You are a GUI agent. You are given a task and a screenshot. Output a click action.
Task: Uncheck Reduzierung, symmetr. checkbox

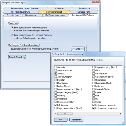point(94,105)
